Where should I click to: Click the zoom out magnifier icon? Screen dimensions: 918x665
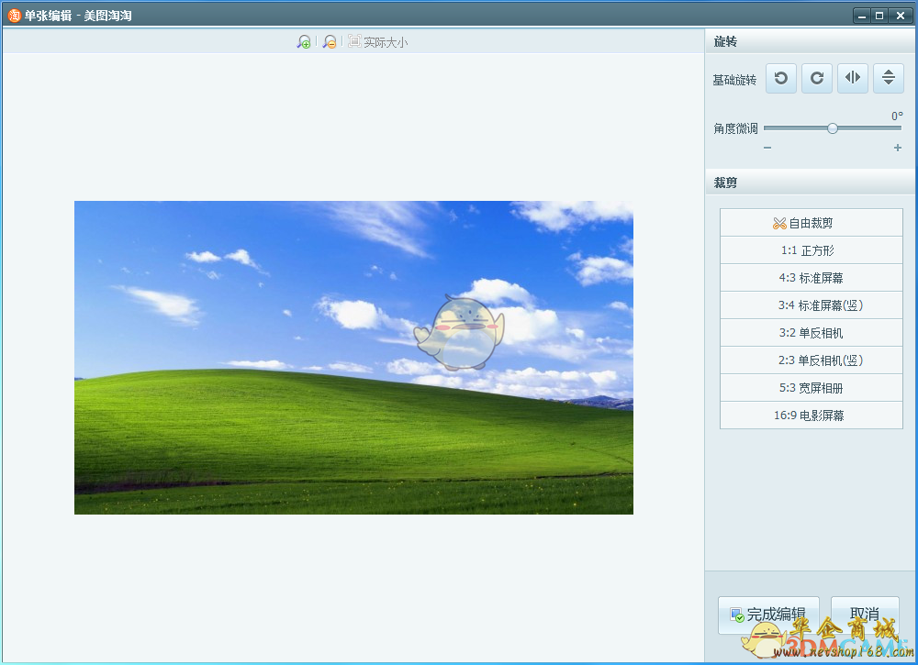[330, 41]
